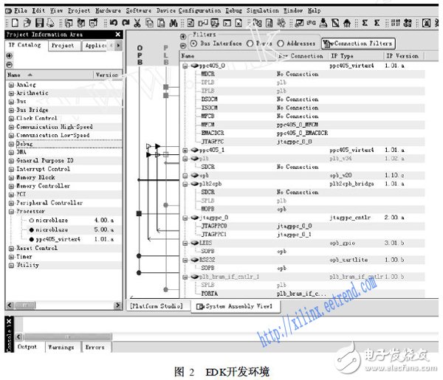This screenshot has width=443, height=380.
Task: Click the Connection Filters button
Action: pyautogui.click(x=357, y=44)
